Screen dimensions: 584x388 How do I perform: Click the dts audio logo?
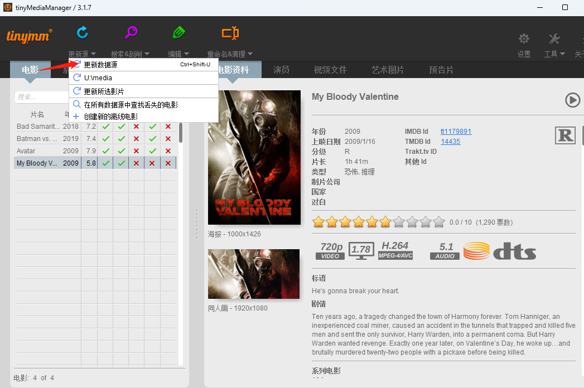point(514,251)
